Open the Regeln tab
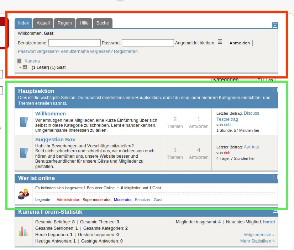Image resolution: width=294 pixels, height=250 pixels. [x=64, y=23]
